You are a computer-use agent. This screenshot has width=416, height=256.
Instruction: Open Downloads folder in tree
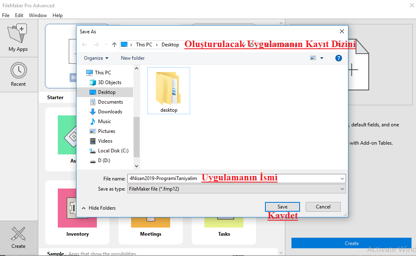tap(110, 112)
